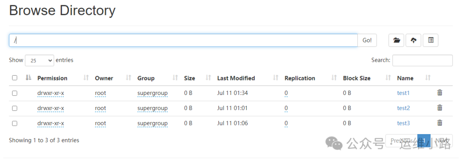Click owner root in test1 row
The height and width of the screenshot is (162, 466).
pyautogui.click(x=101, y=93)
